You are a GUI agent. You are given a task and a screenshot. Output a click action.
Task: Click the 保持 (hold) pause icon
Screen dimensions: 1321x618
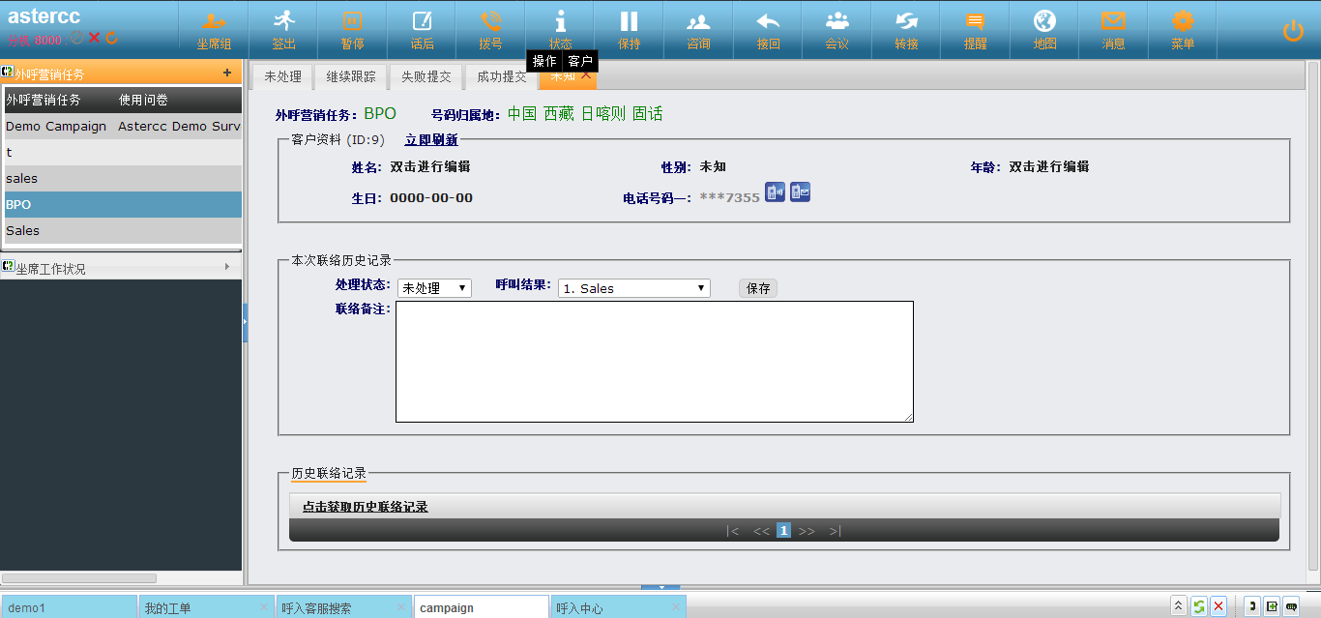pos(629,23)
